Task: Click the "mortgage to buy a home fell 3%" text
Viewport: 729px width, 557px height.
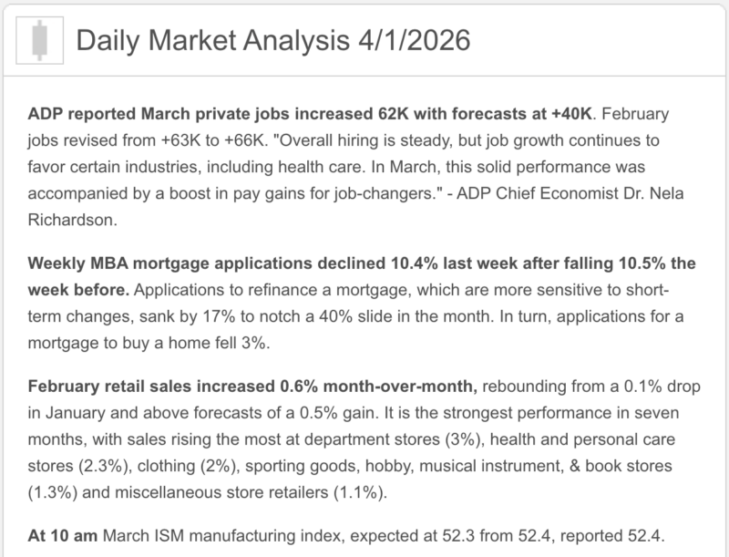Action: click(x=146, y=341)
